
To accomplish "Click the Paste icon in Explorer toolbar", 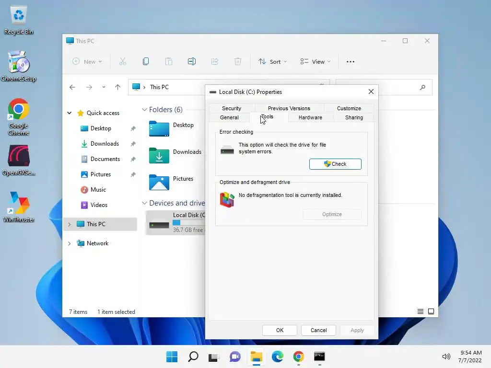I will tap(169, 62).
